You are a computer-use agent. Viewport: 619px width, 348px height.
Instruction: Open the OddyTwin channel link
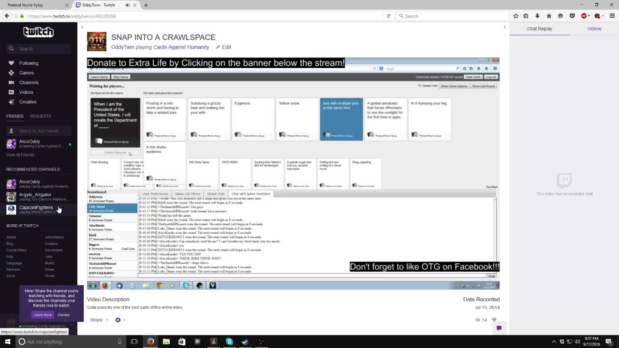pos(122,47)
